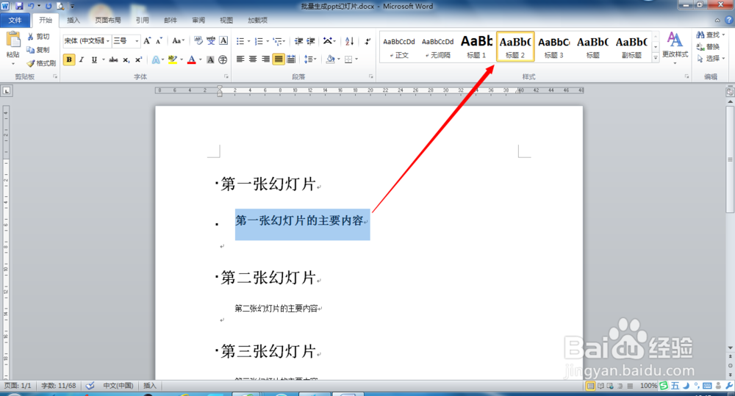Toggle Italic formatting
735x396 pixels.
[82, 60]
